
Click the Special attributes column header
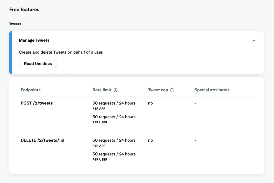click(212, 90)
